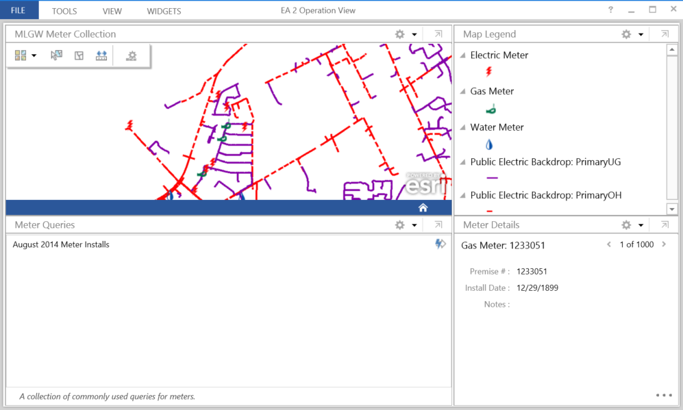683x410 pixels.
Task: Select August 2014 Meter Installs query
Action: pos(61,244)
